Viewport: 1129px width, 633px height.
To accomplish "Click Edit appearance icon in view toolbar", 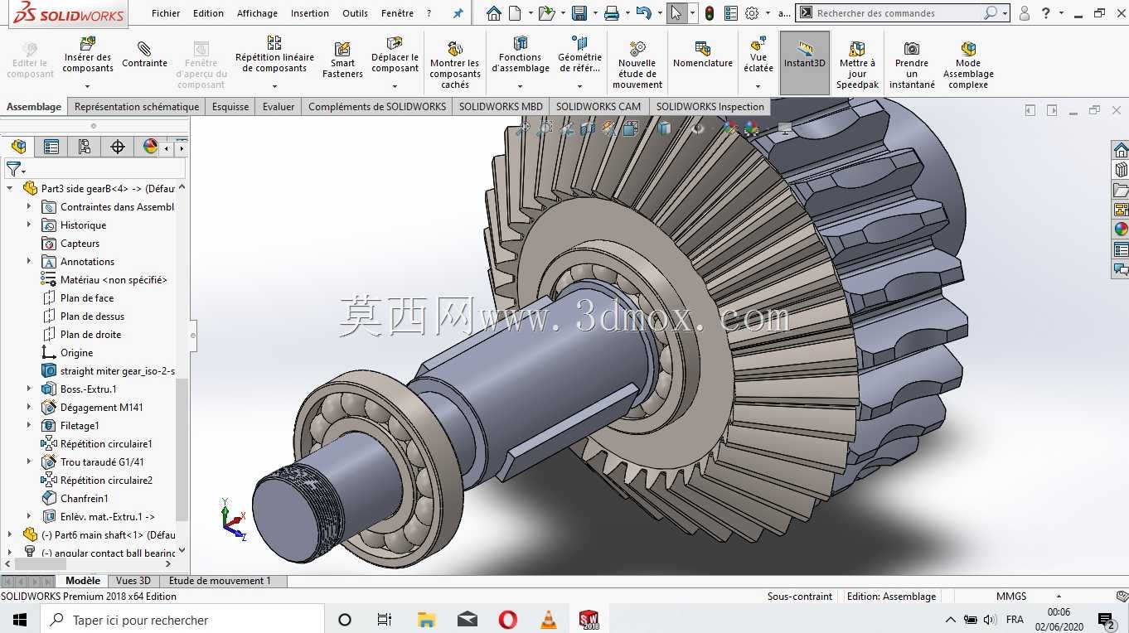I will click(x=729, y=128).
